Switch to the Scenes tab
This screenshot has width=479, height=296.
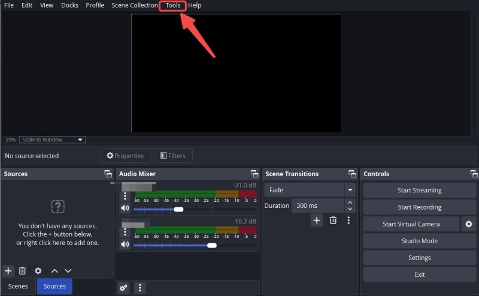point(18,286)
